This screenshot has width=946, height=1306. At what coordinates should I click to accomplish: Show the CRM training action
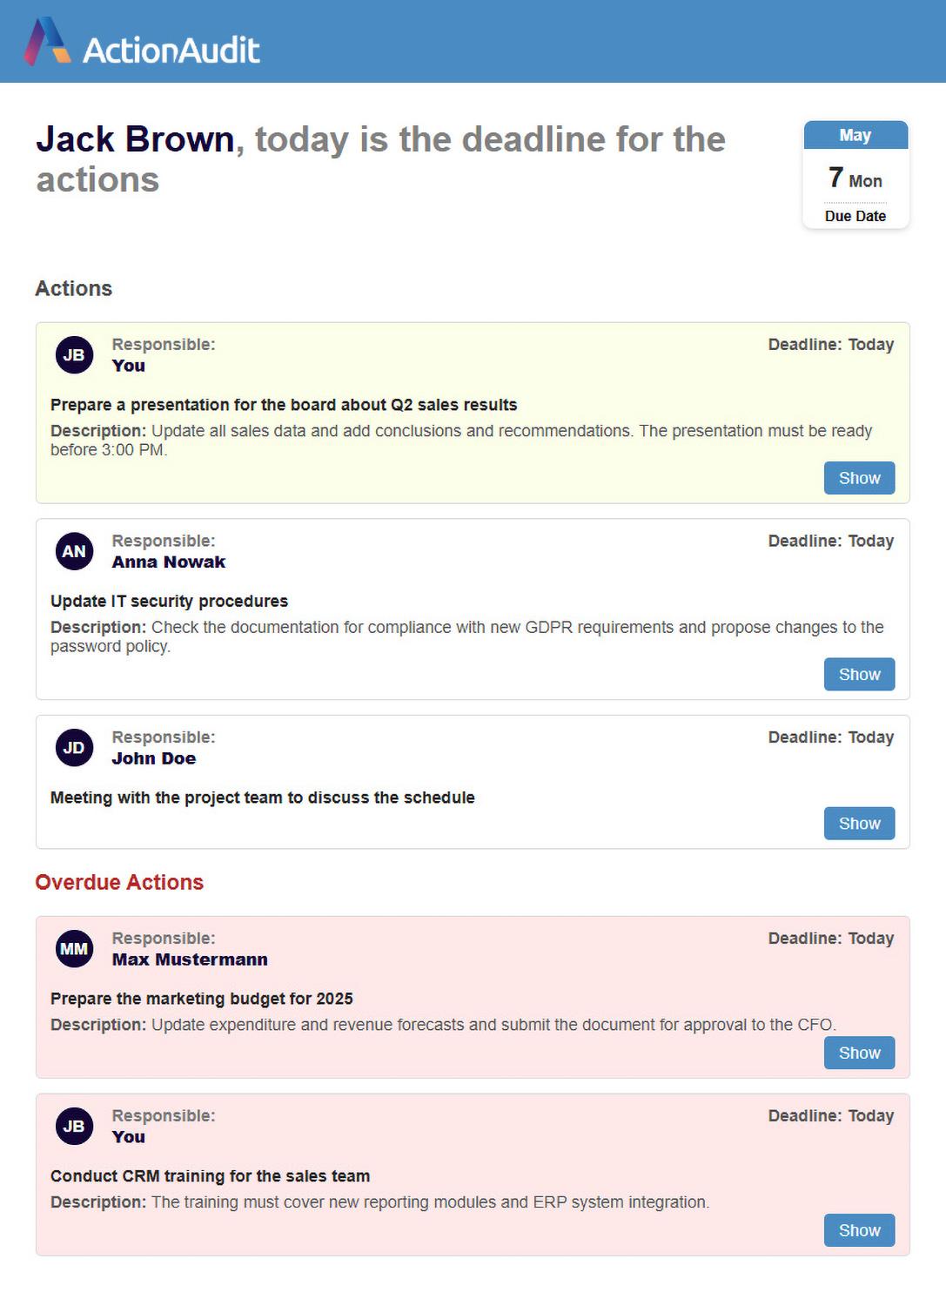tap(859, 1230)
